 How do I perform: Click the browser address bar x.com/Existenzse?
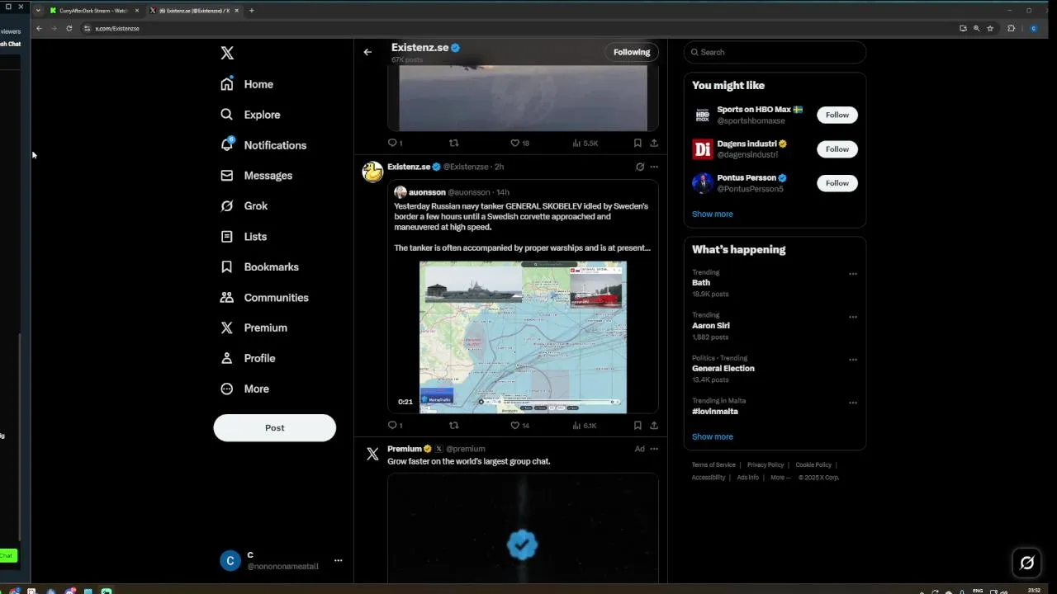pos(116,28)
